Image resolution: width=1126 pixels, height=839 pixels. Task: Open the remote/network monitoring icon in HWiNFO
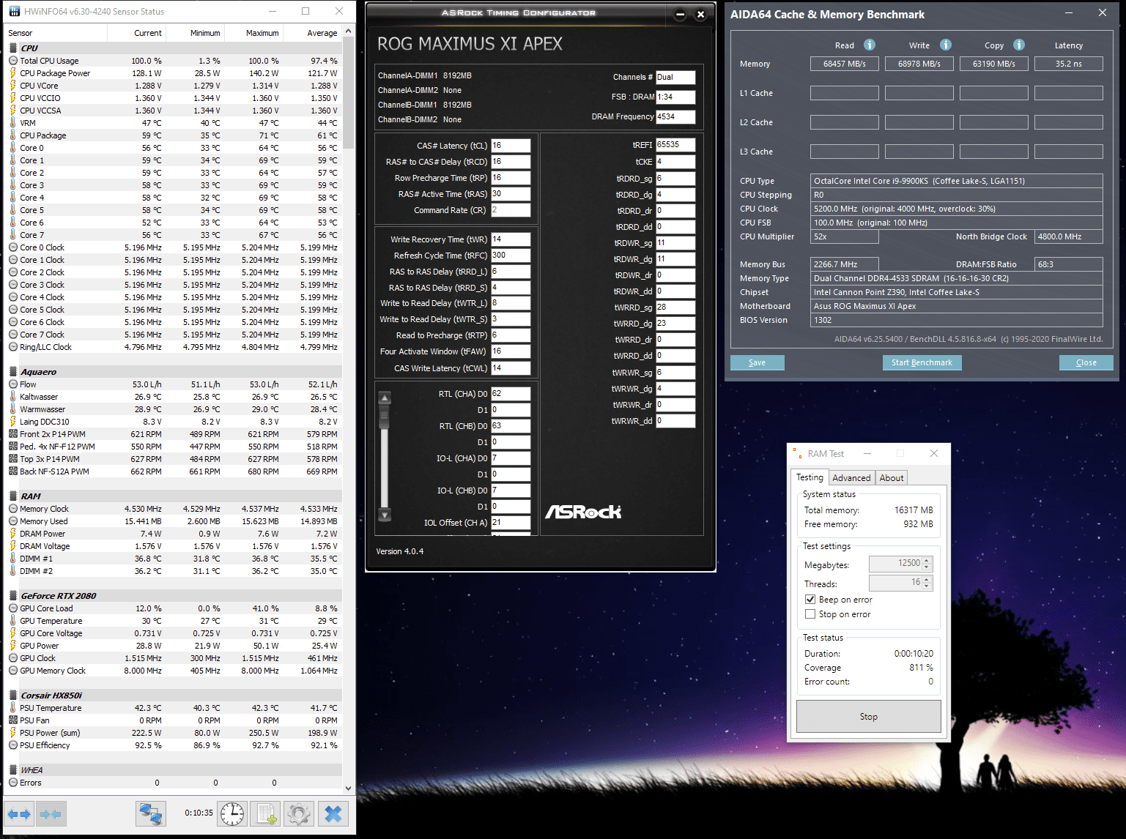[x=151, y=814]
